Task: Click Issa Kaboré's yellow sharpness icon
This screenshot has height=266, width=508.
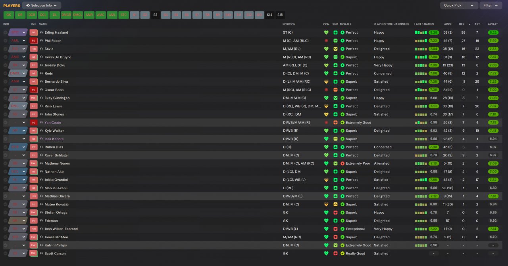Action: pyautogui.click(x=335, y=139)
